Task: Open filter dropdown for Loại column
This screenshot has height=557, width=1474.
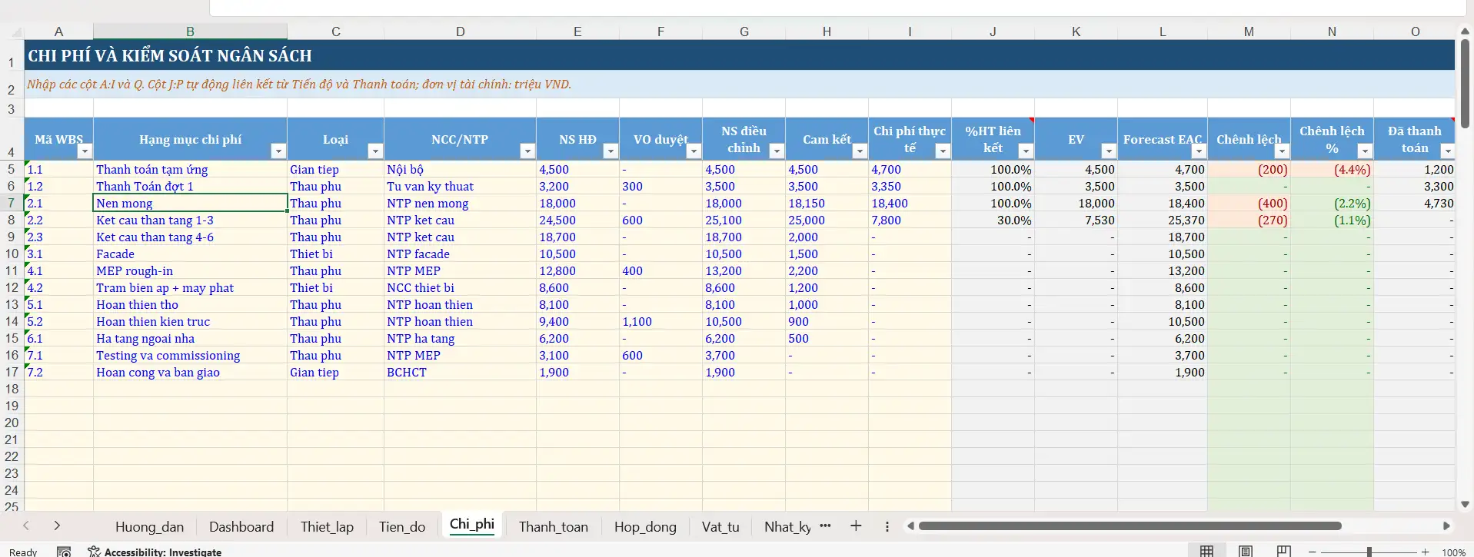Action: [x=374, y=151]
